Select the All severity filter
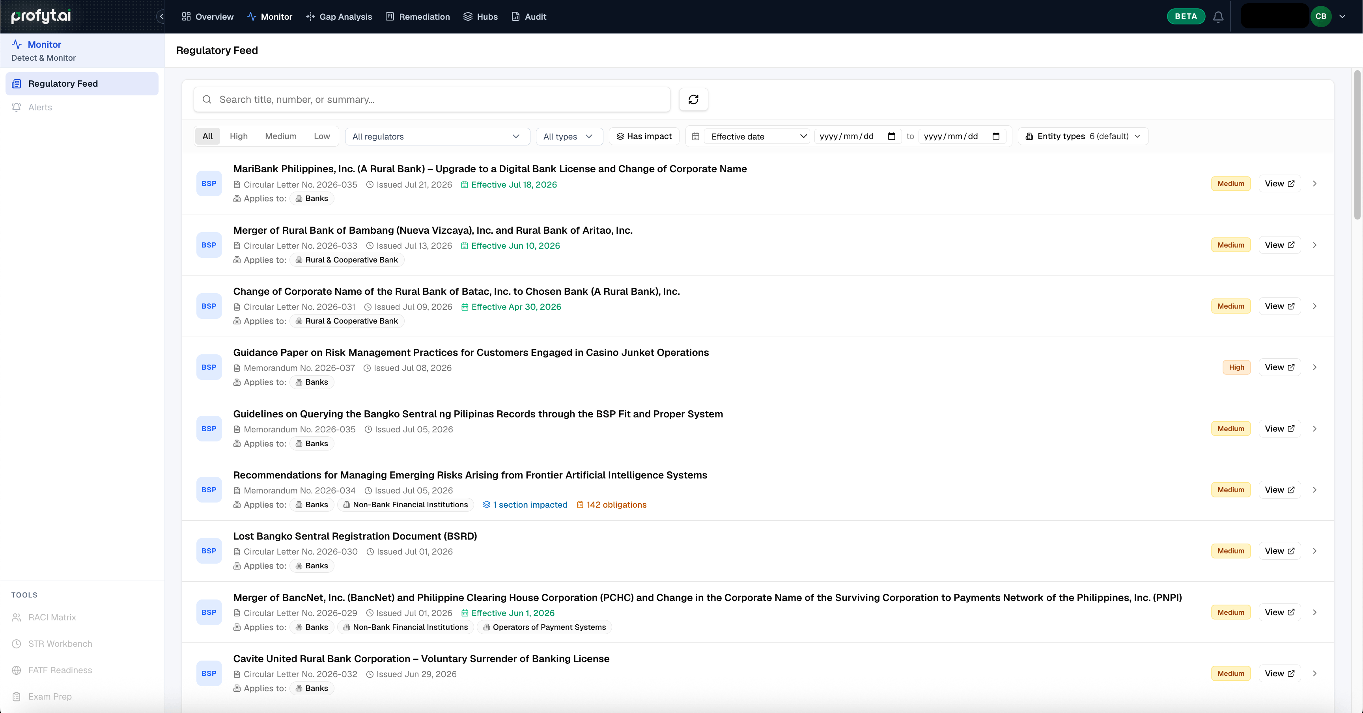 pos(207,136)
